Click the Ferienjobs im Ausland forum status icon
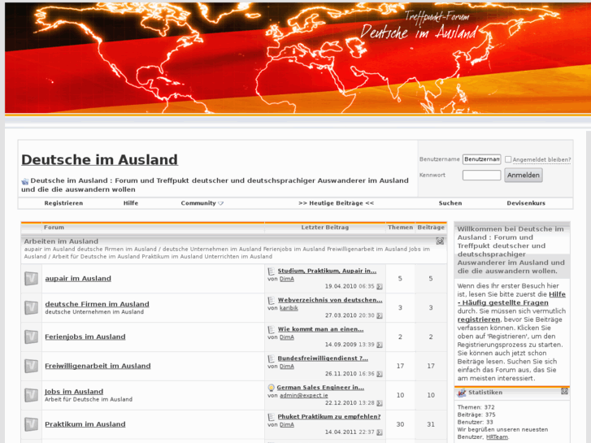 point(31,337)
